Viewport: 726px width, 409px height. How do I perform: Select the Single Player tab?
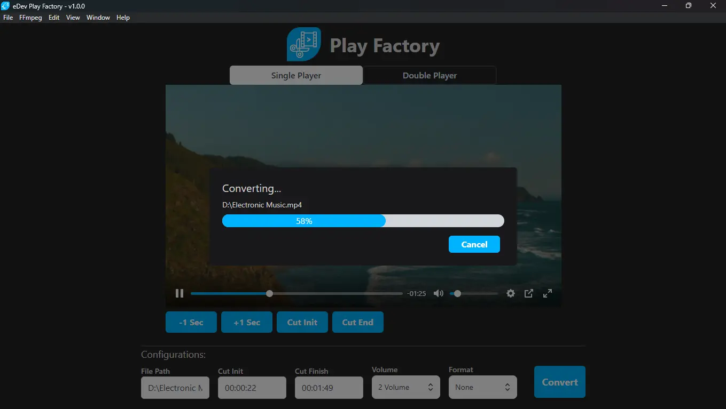[296, 75]
